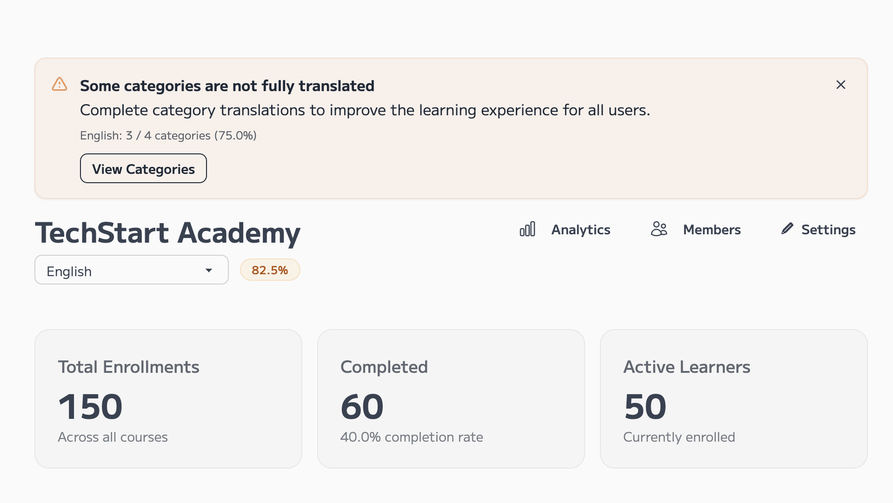The height and width of the screenshot is (503, 893).
Task: Click the 150 enrollments number
Action: click(x=91, y=407)
